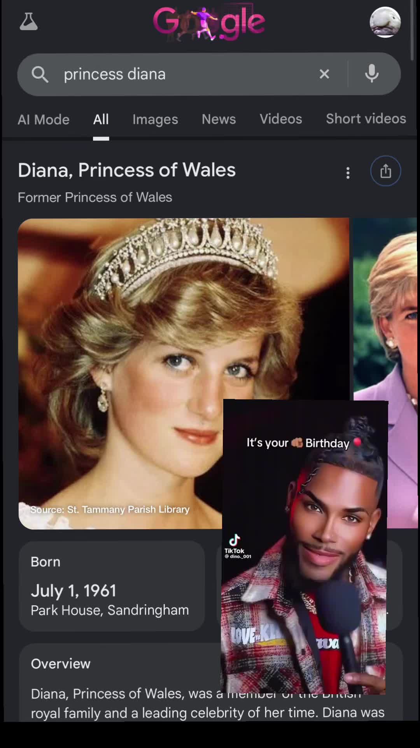
Task: Open the News tab
Action: 219,119
